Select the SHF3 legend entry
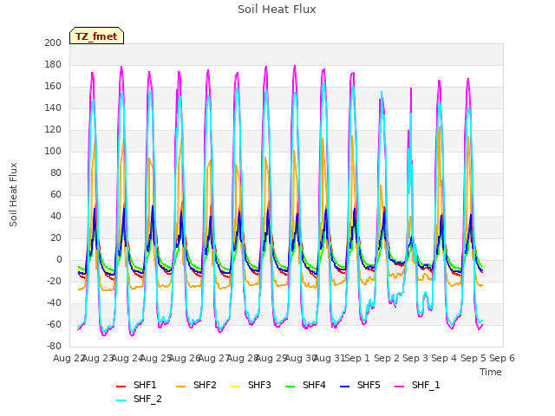Image resolution: width=555 pixels, height=416 pixels. click(x=251, y=385)
